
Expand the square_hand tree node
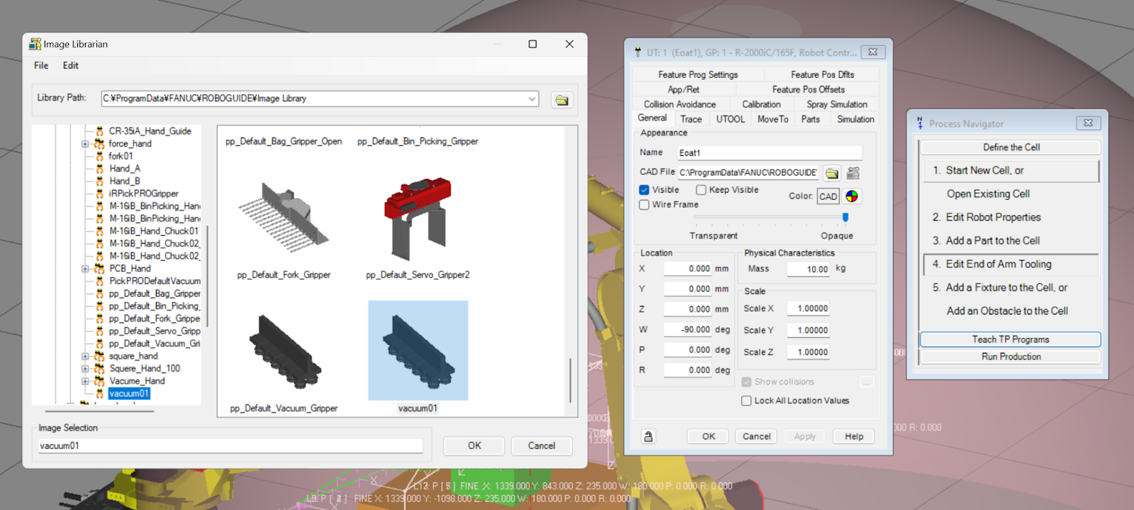click(85, 356)
